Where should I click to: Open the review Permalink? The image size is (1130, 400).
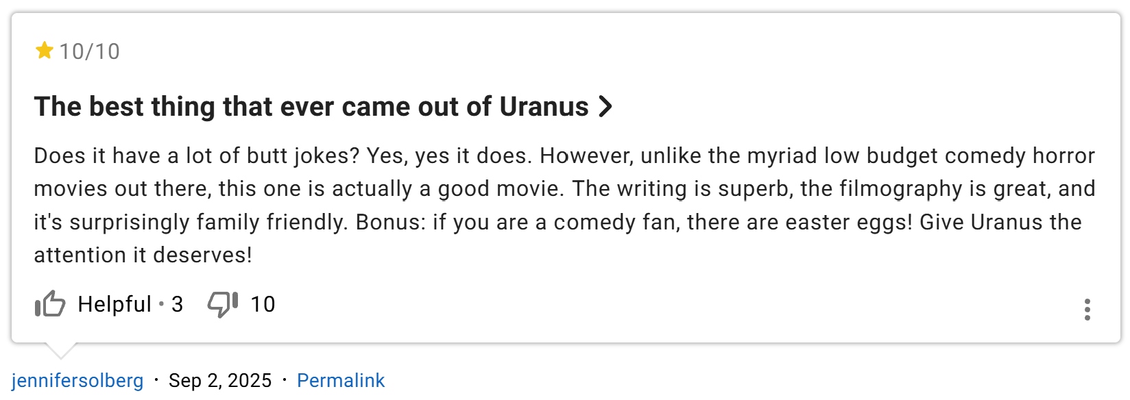click(341, 380)
